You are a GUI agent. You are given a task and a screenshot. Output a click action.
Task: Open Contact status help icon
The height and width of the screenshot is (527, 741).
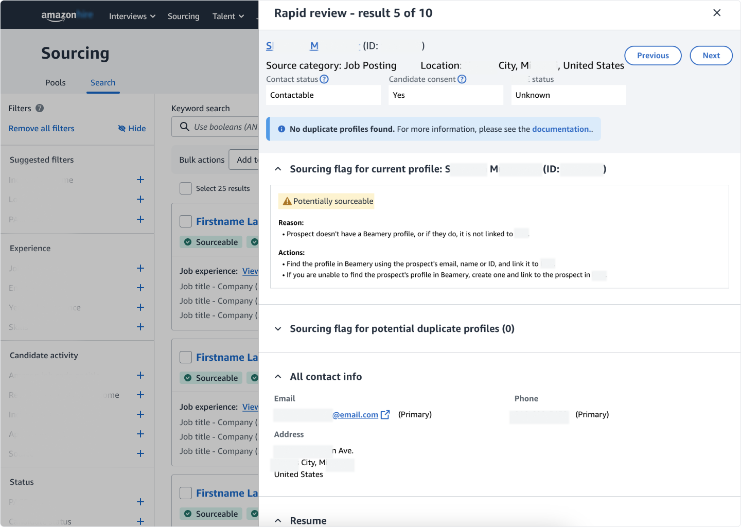pos(324,79)
